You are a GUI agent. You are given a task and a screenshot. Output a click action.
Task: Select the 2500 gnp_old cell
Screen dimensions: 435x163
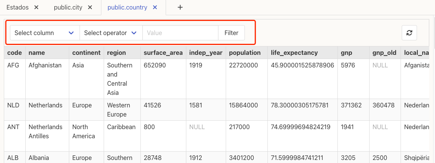pos(385,157)
